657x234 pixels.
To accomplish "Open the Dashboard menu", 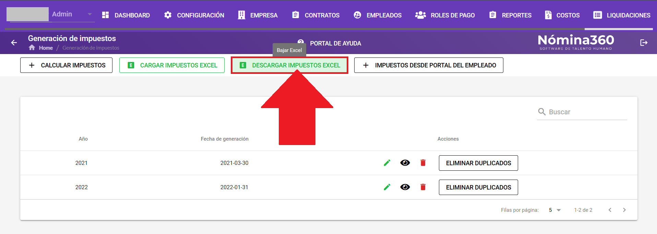I will (126, 15).
